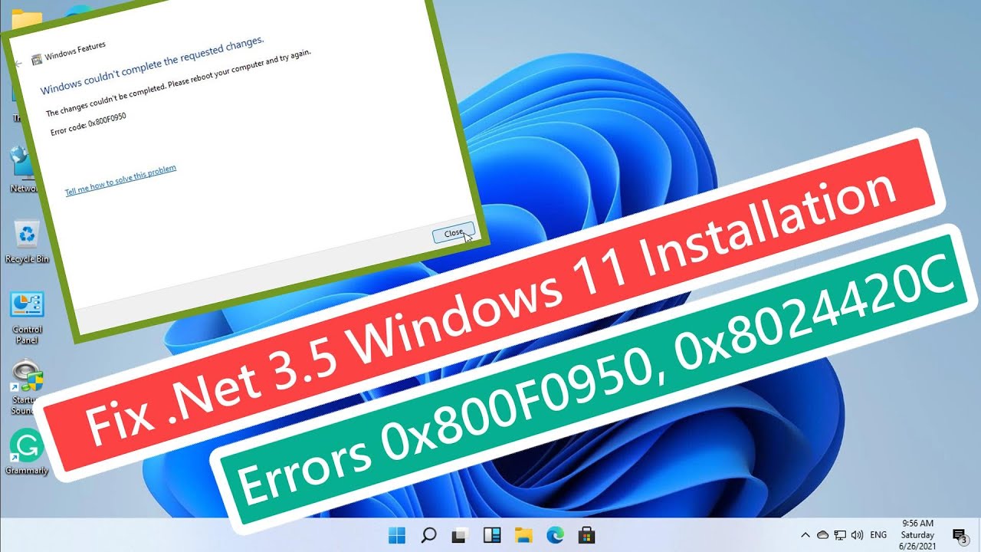This screenshot has width=981, height=552.
Task: Launch File Explorer from the taskbar
Action: tap(523, 535)
